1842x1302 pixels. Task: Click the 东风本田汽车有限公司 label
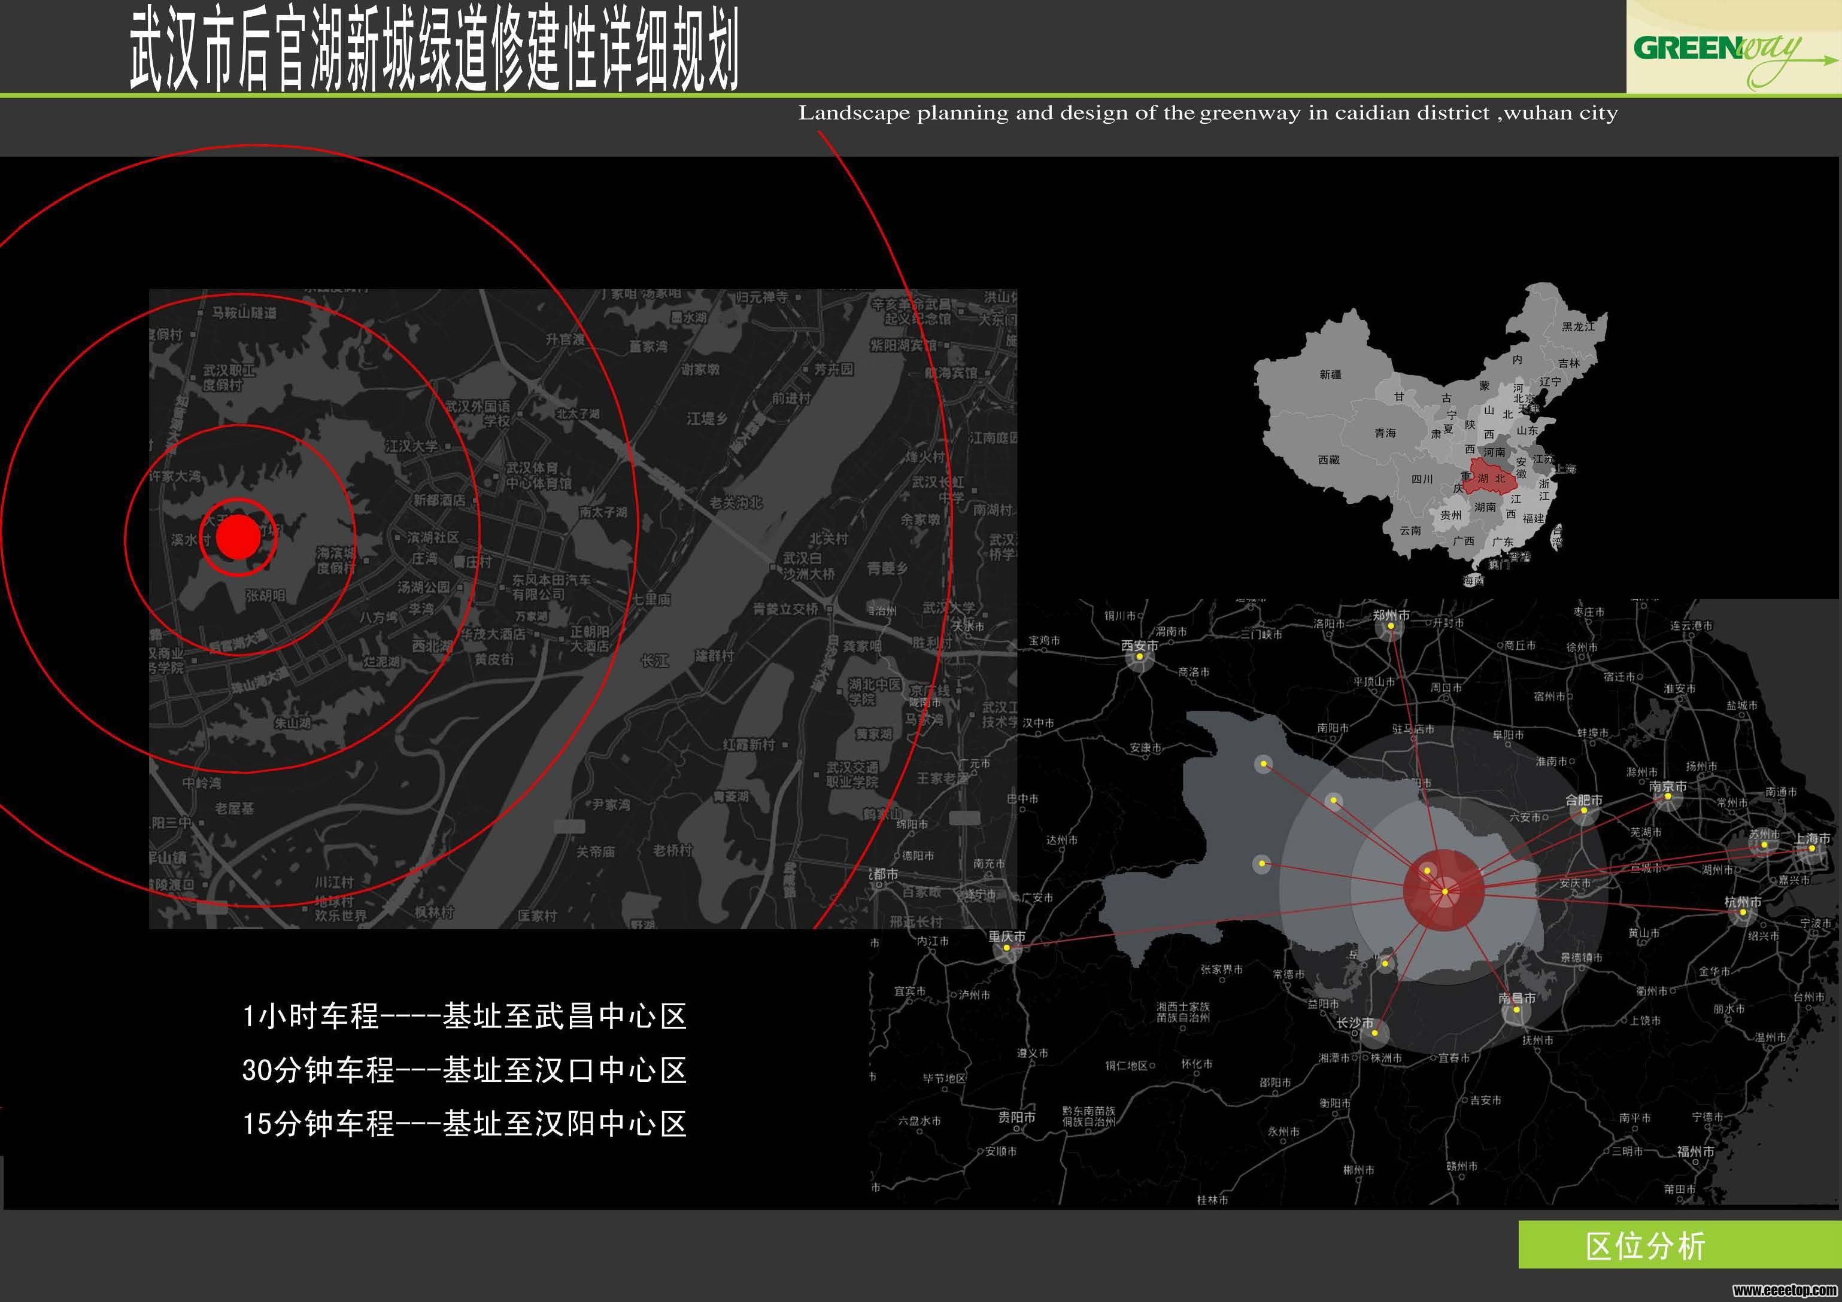coord(551,587)
